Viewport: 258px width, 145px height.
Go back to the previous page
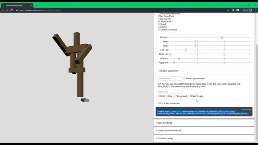pyautogui.click(x=3, y=10)
